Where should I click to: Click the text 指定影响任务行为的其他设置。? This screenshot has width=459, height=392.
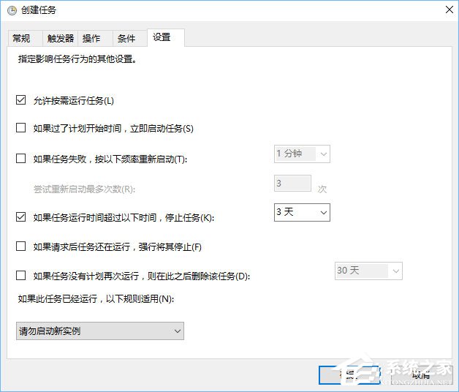pyautogui.click(x=77, y=59)
